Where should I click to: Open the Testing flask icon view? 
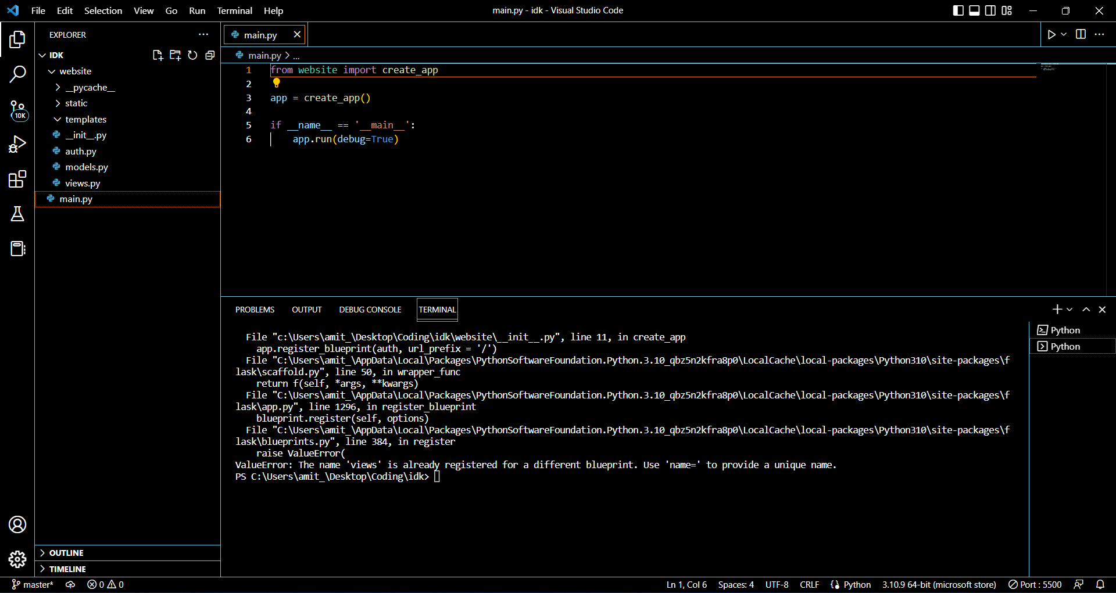(x=17, y=214)
